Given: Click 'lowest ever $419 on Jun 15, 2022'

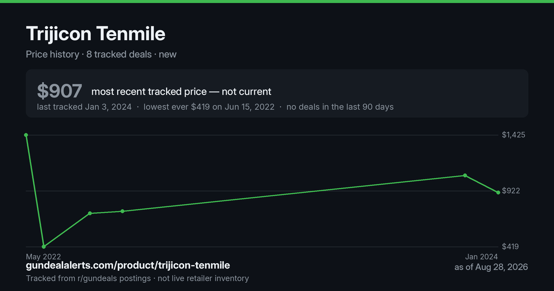Looking at the screenshot, I should click(x=209, y=107).
